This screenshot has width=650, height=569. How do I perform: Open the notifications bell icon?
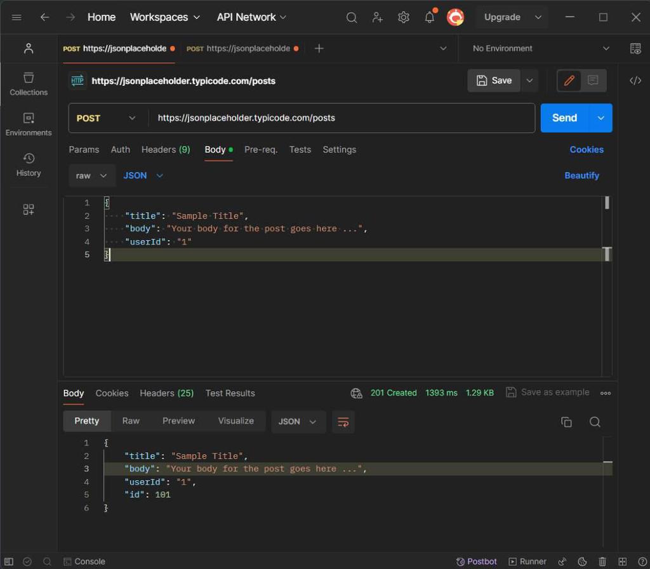(430, 17)
